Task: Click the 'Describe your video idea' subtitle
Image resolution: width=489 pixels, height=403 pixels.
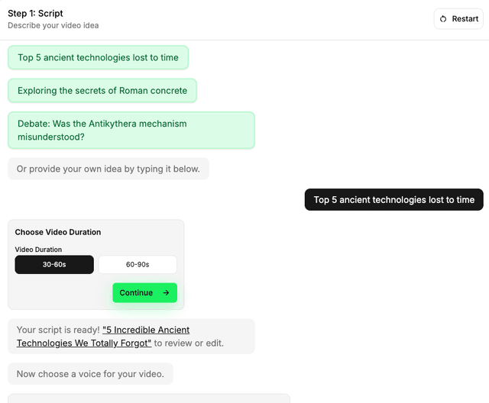Action: tap(53, 26)
